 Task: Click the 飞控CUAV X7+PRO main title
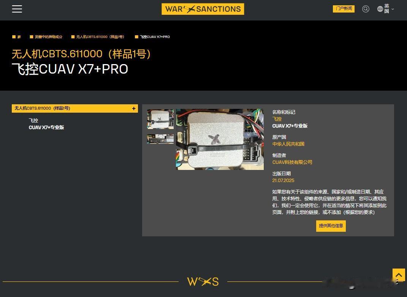(x=70, y=69)
